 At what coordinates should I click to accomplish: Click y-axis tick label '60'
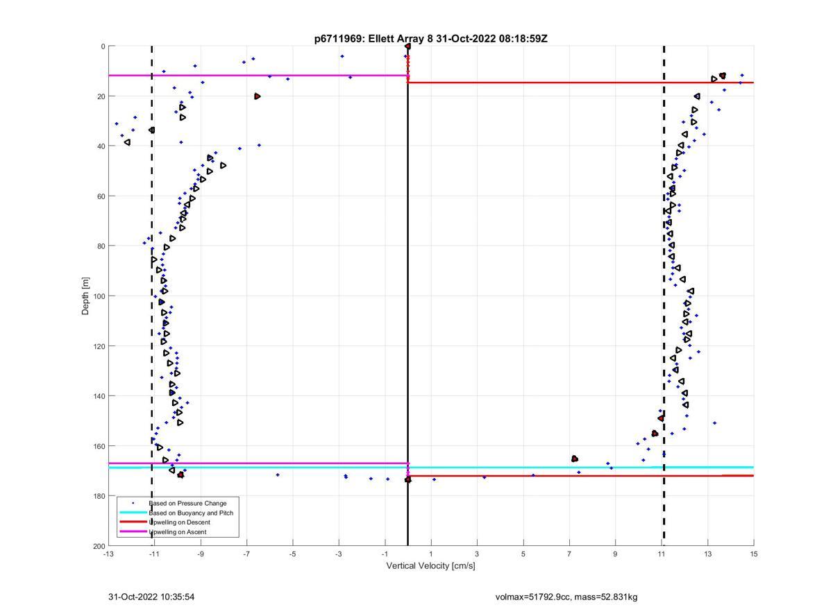[101, 196]
